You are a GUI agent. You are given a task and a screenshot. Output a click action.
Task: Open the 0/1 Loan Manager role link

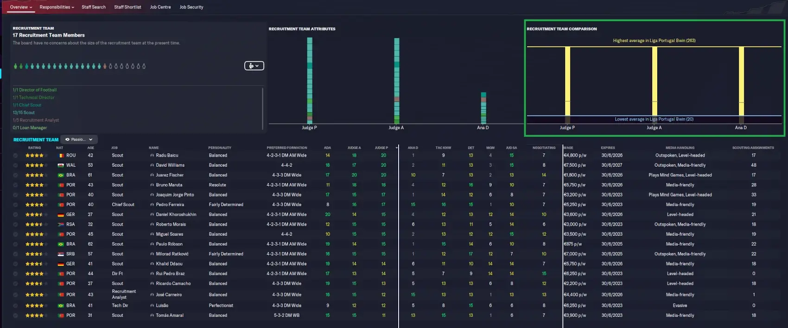pyautogui.click(x=30, y=128)
